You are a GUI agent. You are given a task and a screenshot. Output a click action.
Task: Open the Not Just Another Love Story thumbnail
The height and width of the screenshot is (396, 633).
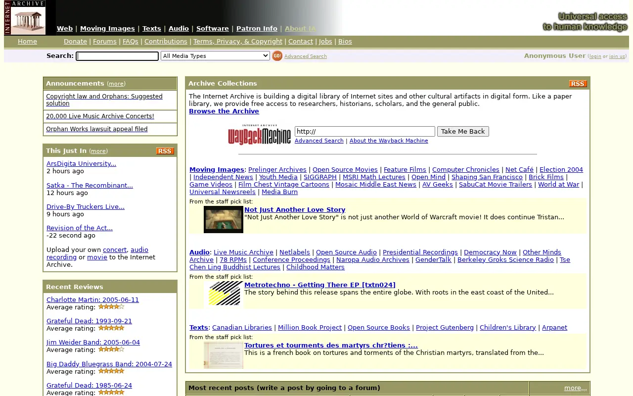coord(224,219)
